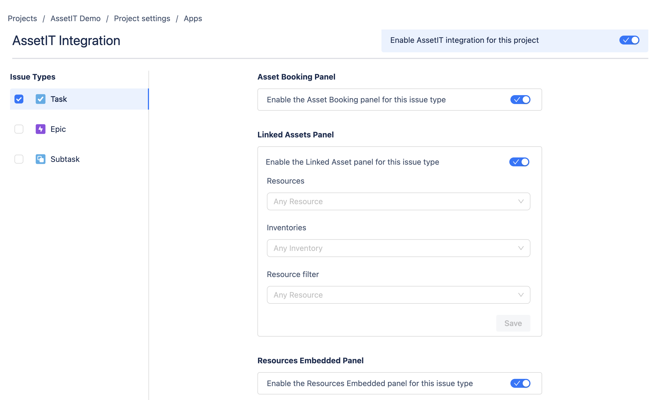Image resolution: width=660 pixels, height=400 pixels.
Task: Toggle the Asset Booking panel switch off
Action: coord(520,100)
